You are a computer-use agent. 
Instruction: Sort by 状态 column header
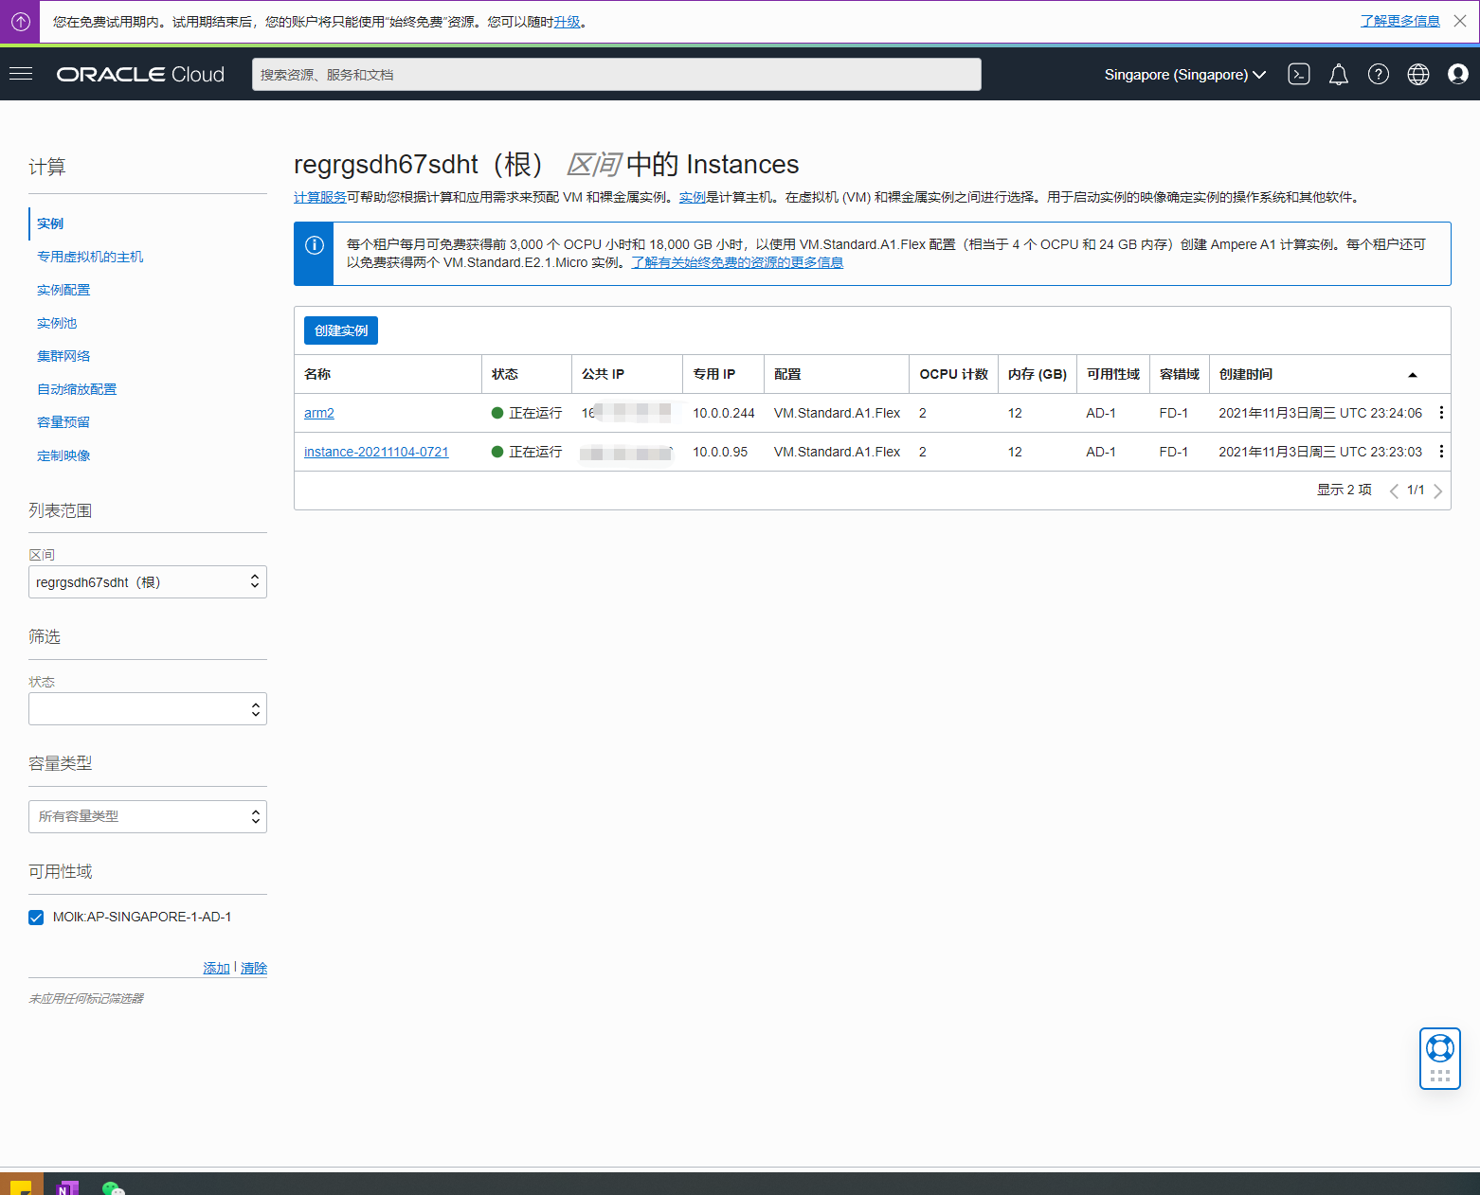click(x=505, y=374)
